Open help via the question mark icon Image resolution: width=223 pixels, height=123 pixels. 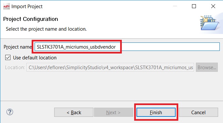pyautogui.click(x=10, y=112)
